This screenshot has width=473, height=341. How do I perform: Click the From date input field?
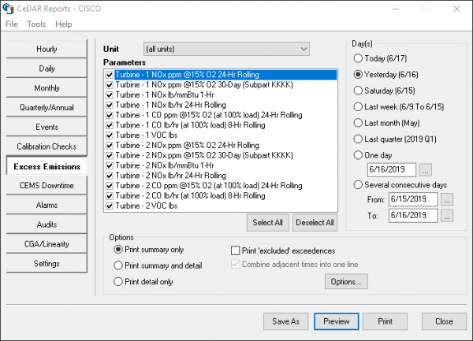point(413,199)
